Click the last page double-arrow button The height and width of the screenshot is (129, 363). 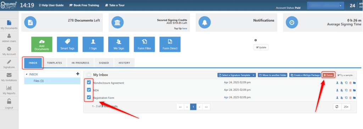click(206, 107)
